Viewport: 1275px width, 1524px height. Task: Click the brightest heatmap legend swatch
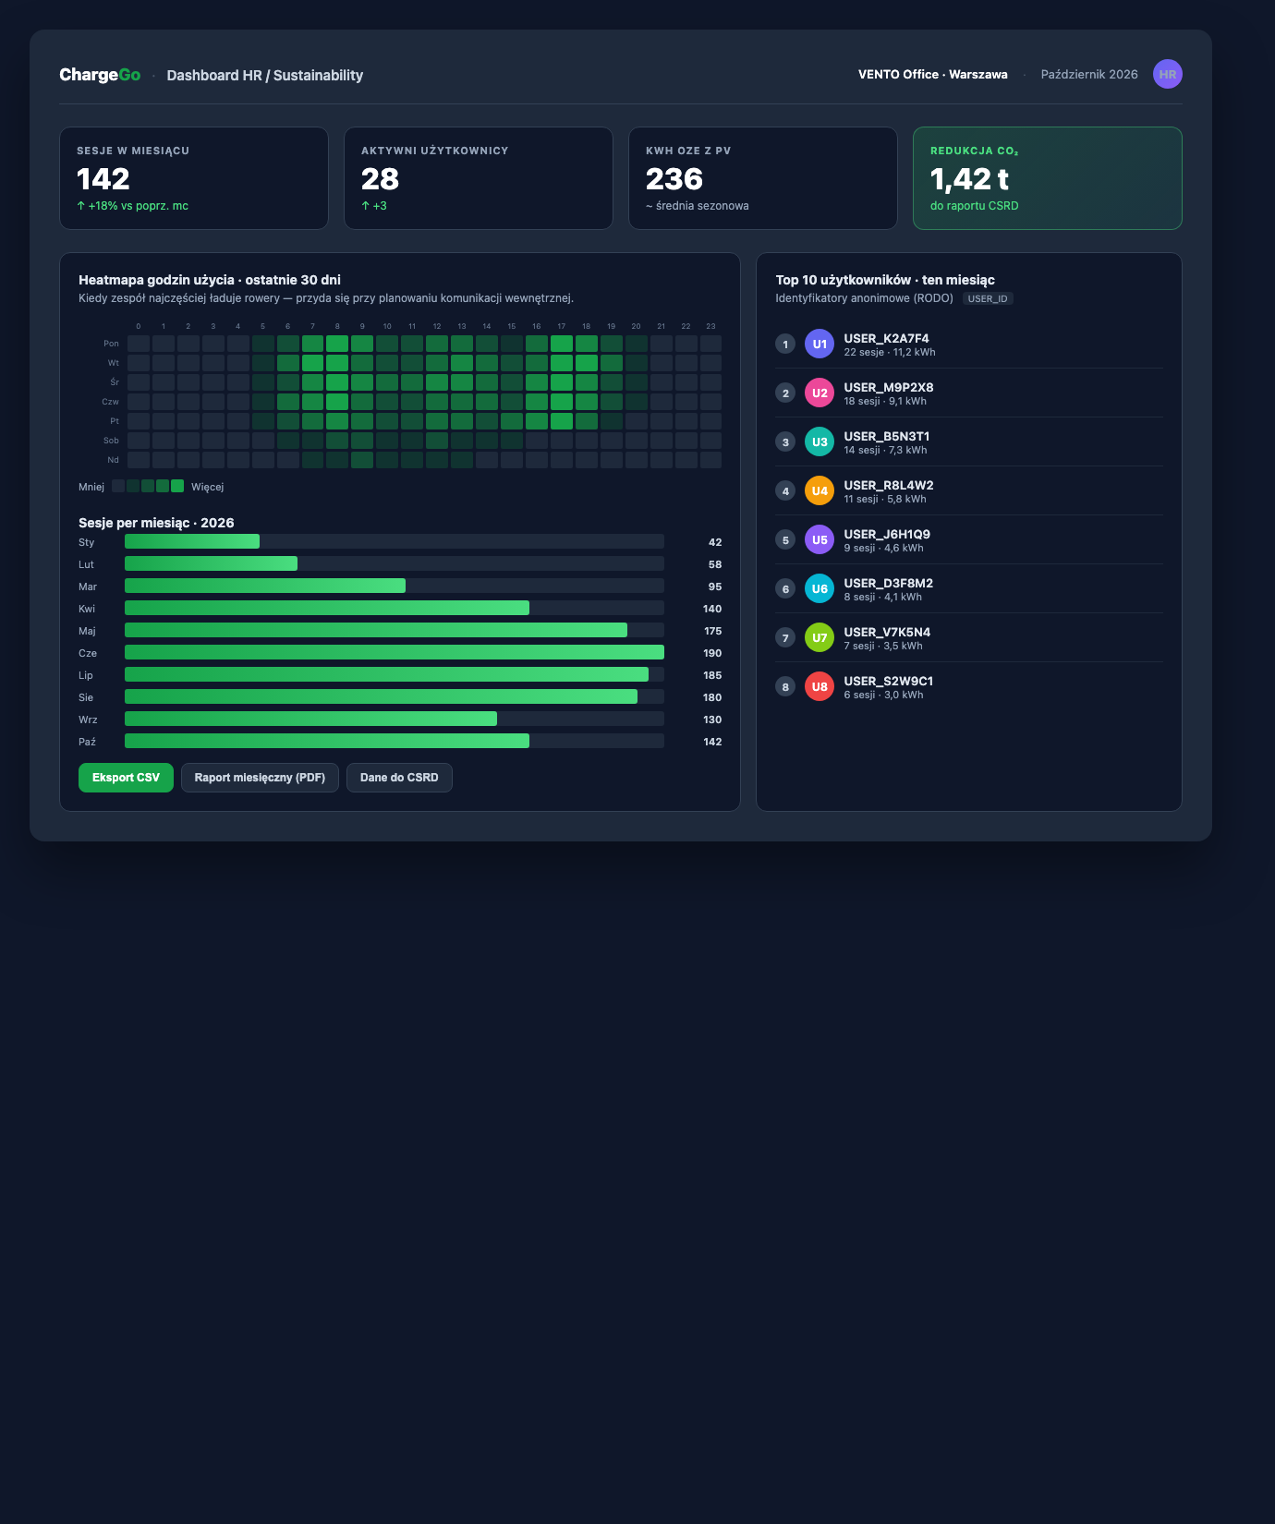[177, 486]
